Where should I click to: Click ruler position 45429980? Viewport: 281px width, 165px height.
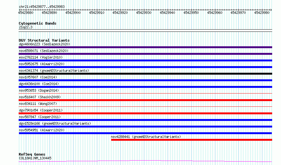pyautogui.click(x=262, y=13)
